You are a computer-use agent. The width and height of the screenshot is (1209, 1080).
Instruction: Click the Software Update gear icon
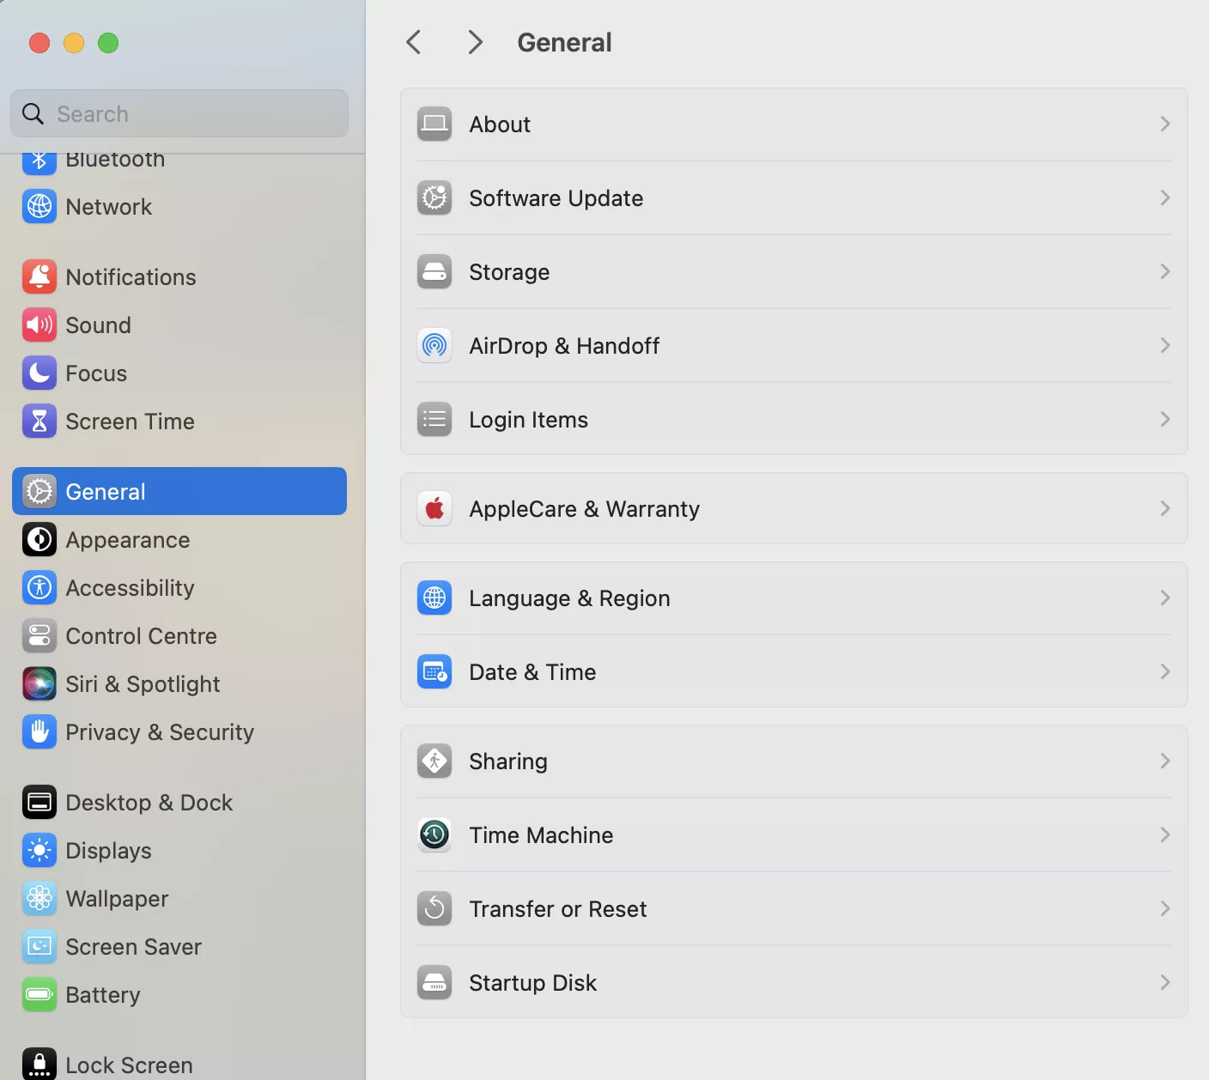coord(434,197)
